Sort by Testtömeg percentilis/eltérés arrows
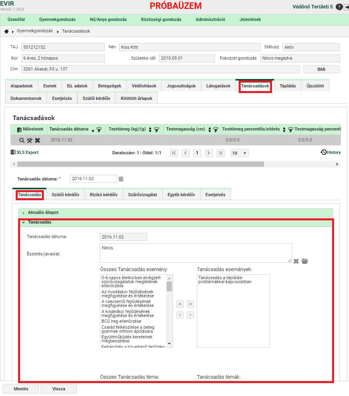The height and width of the screenshot is (396, 349). pos(284,130)
